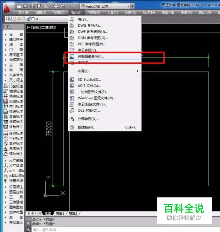Viewport: 220px width, 232px height.
Task: Click the 逐点标注 tool icon
Action: tap(6, 134)
